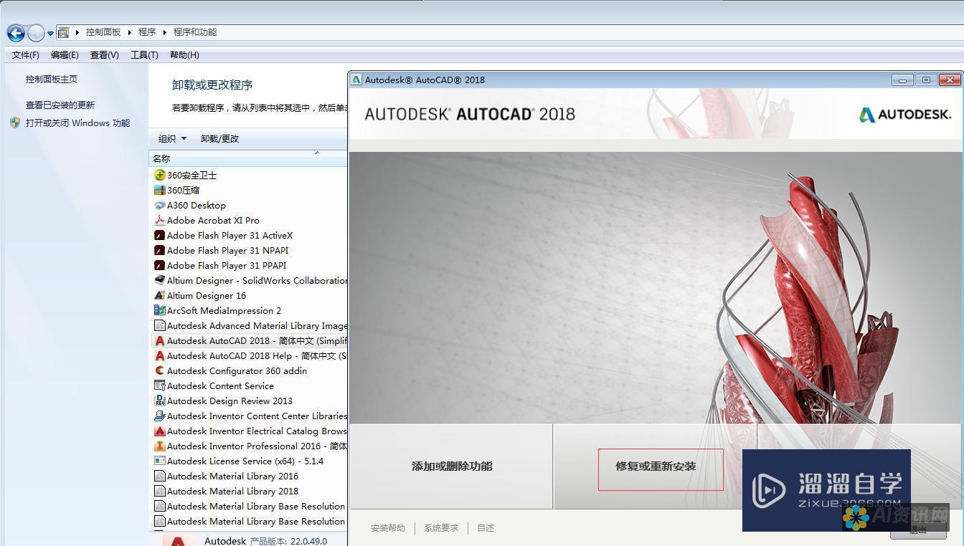Viewport: 964px width, 546px height.
Task: Click the Back navigation arrow
Action: pyautogui.click(x=16, y=33)
